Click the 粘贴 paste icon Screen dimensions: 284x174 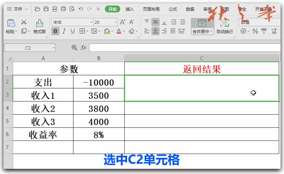pos(11,23)
